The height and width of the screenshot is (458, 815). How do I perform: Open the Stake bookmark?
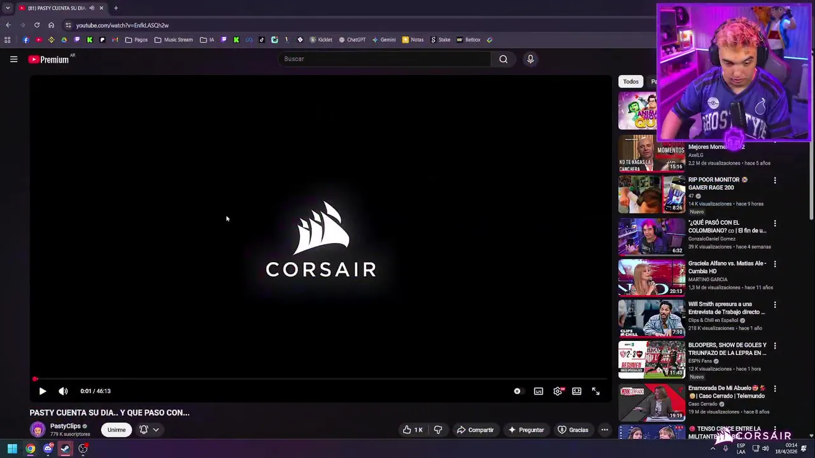[440, 39]
